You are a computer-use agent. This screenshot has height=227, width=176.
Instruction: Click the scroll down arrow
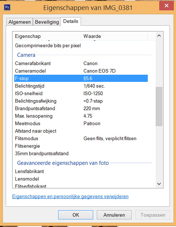tap(159, 184)
